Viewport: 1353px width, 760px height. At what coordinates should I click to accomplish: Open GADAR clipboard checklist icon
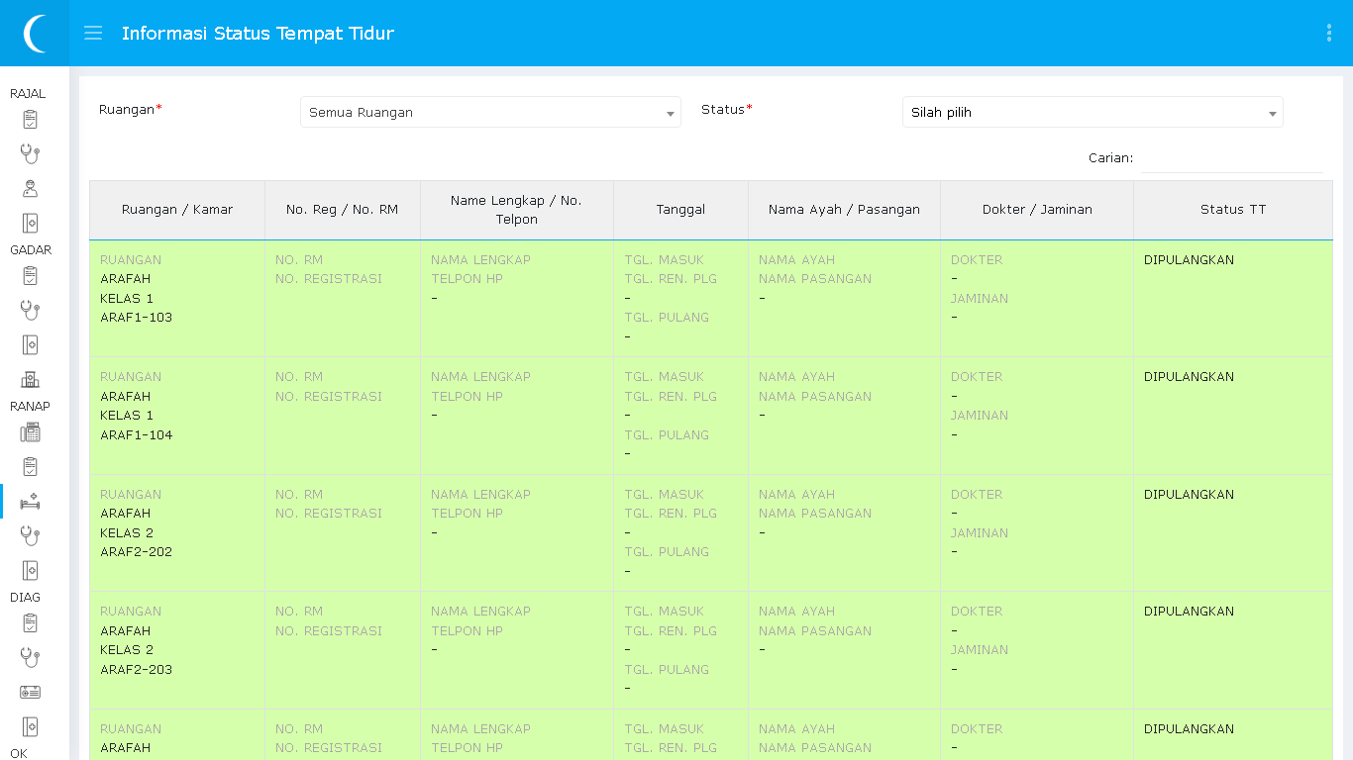point(30,276)
